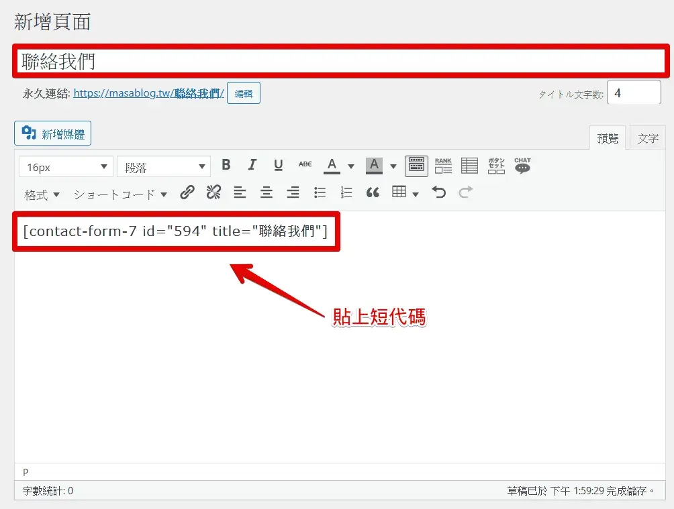Switch to the 預覽 visual tab
This screenshot has width=674, height=509.
point(608,138)
